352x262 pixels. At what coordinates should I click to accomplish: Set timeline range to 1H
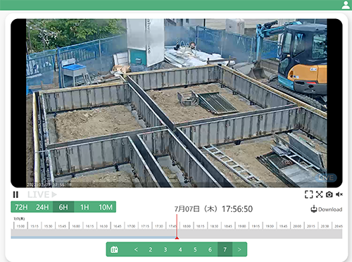click(x=84, y=207)
